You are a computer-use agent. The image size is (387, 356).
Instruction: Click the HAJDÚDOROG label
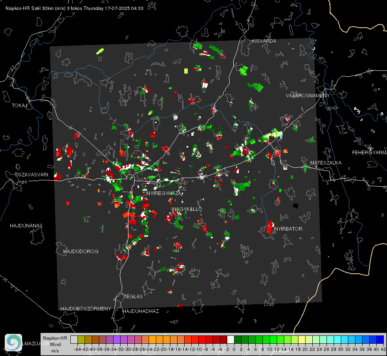[x=81, y=251]
